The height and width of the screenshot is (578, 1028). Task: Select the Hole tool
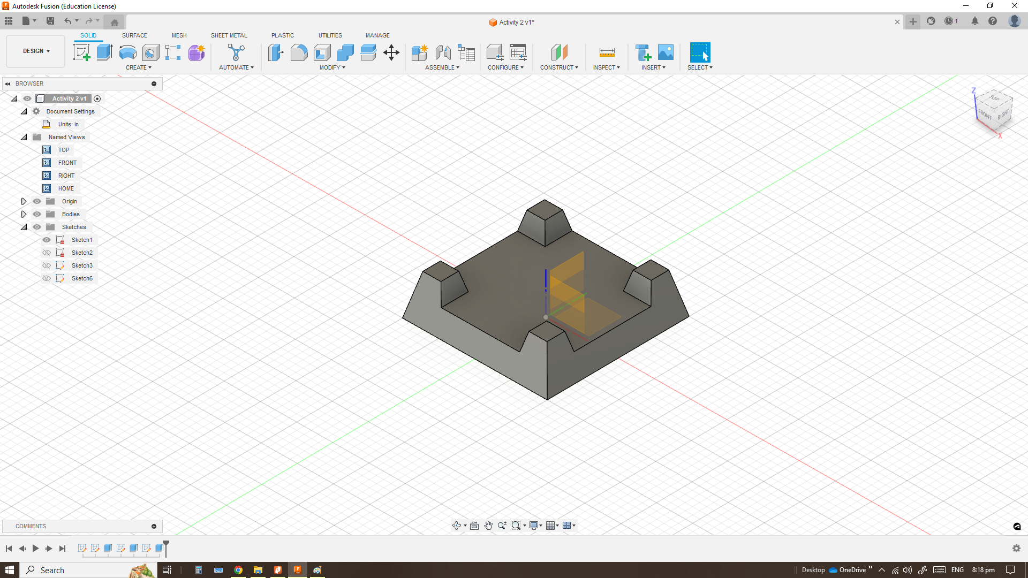click(150, 52)
